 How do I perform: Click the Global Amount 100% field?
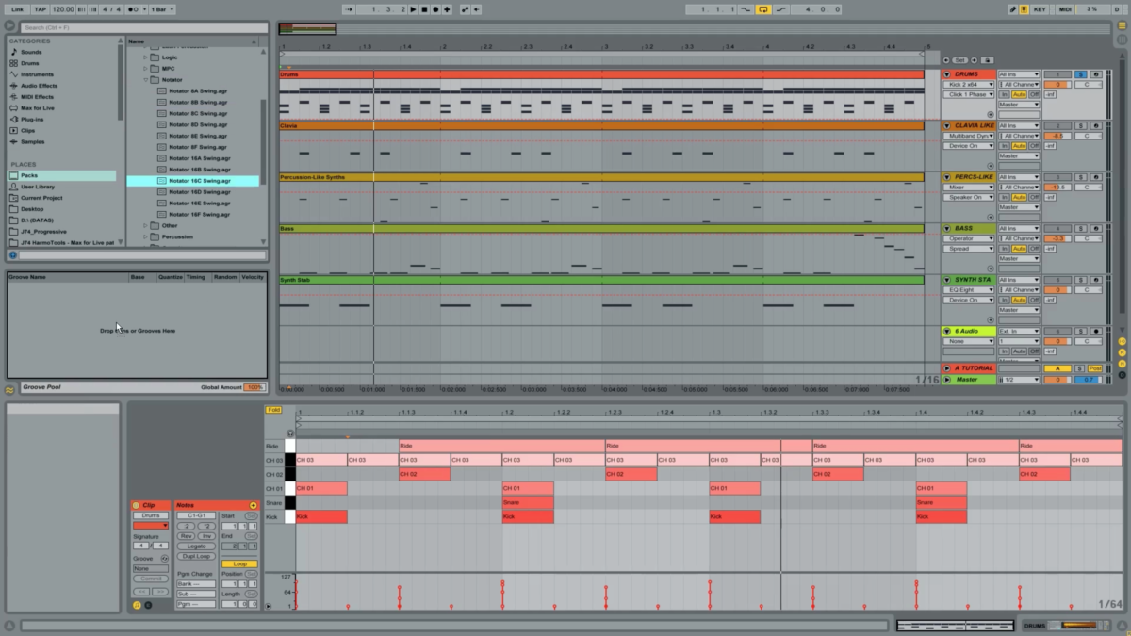tap(254, 387)
